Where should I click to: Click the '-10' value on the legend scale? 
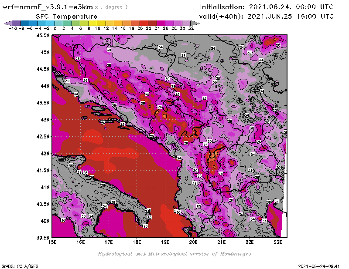click(x=13, y=28)
